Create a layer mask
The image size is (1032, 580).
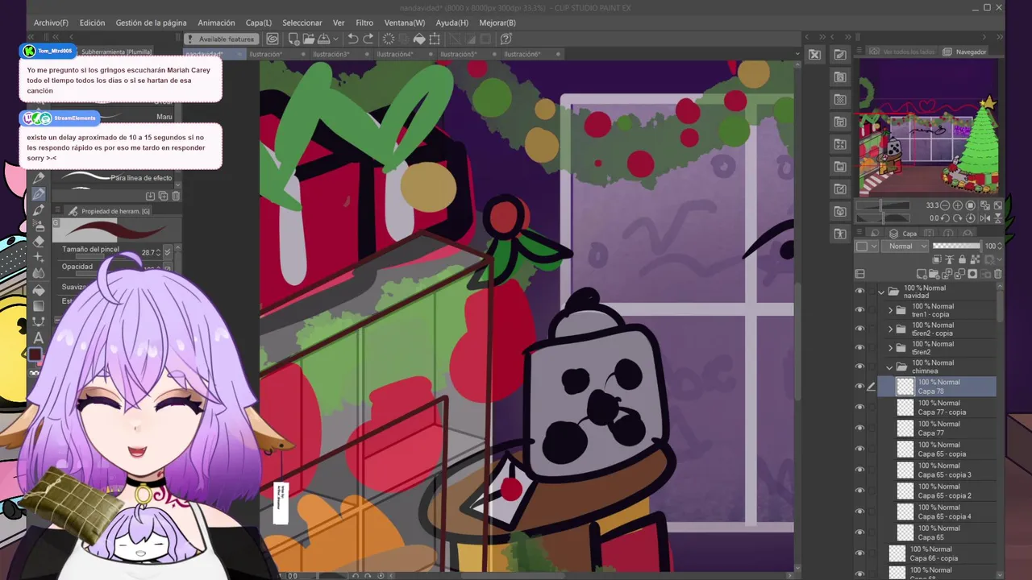tap(972, 274)
